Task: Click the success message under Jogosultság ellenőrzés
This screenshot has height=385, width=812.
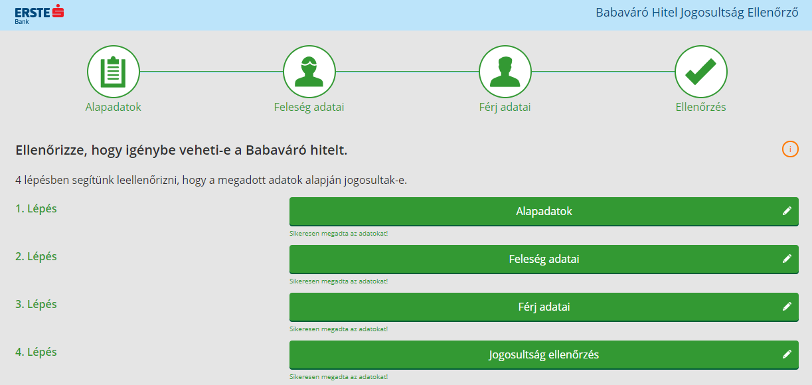Action: pos(339,377)
